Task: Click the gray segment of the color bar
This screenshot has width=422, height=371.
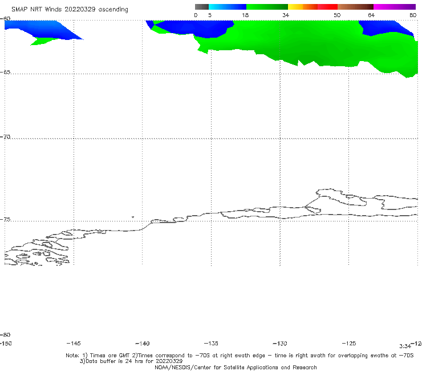Action: click(202, 7)
